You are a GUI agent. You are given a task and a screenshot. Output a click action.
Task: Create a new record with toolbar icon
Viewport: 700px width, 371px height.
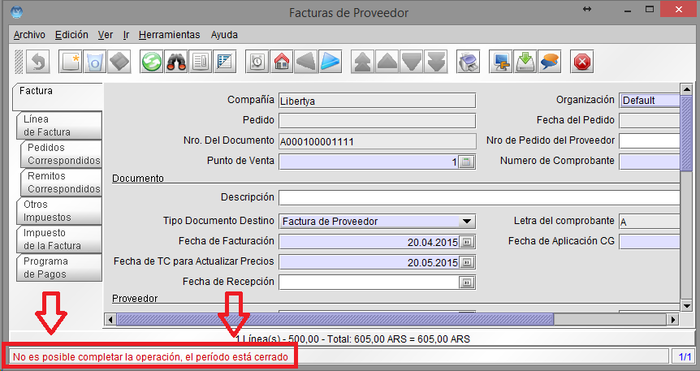tap(71, 62)
